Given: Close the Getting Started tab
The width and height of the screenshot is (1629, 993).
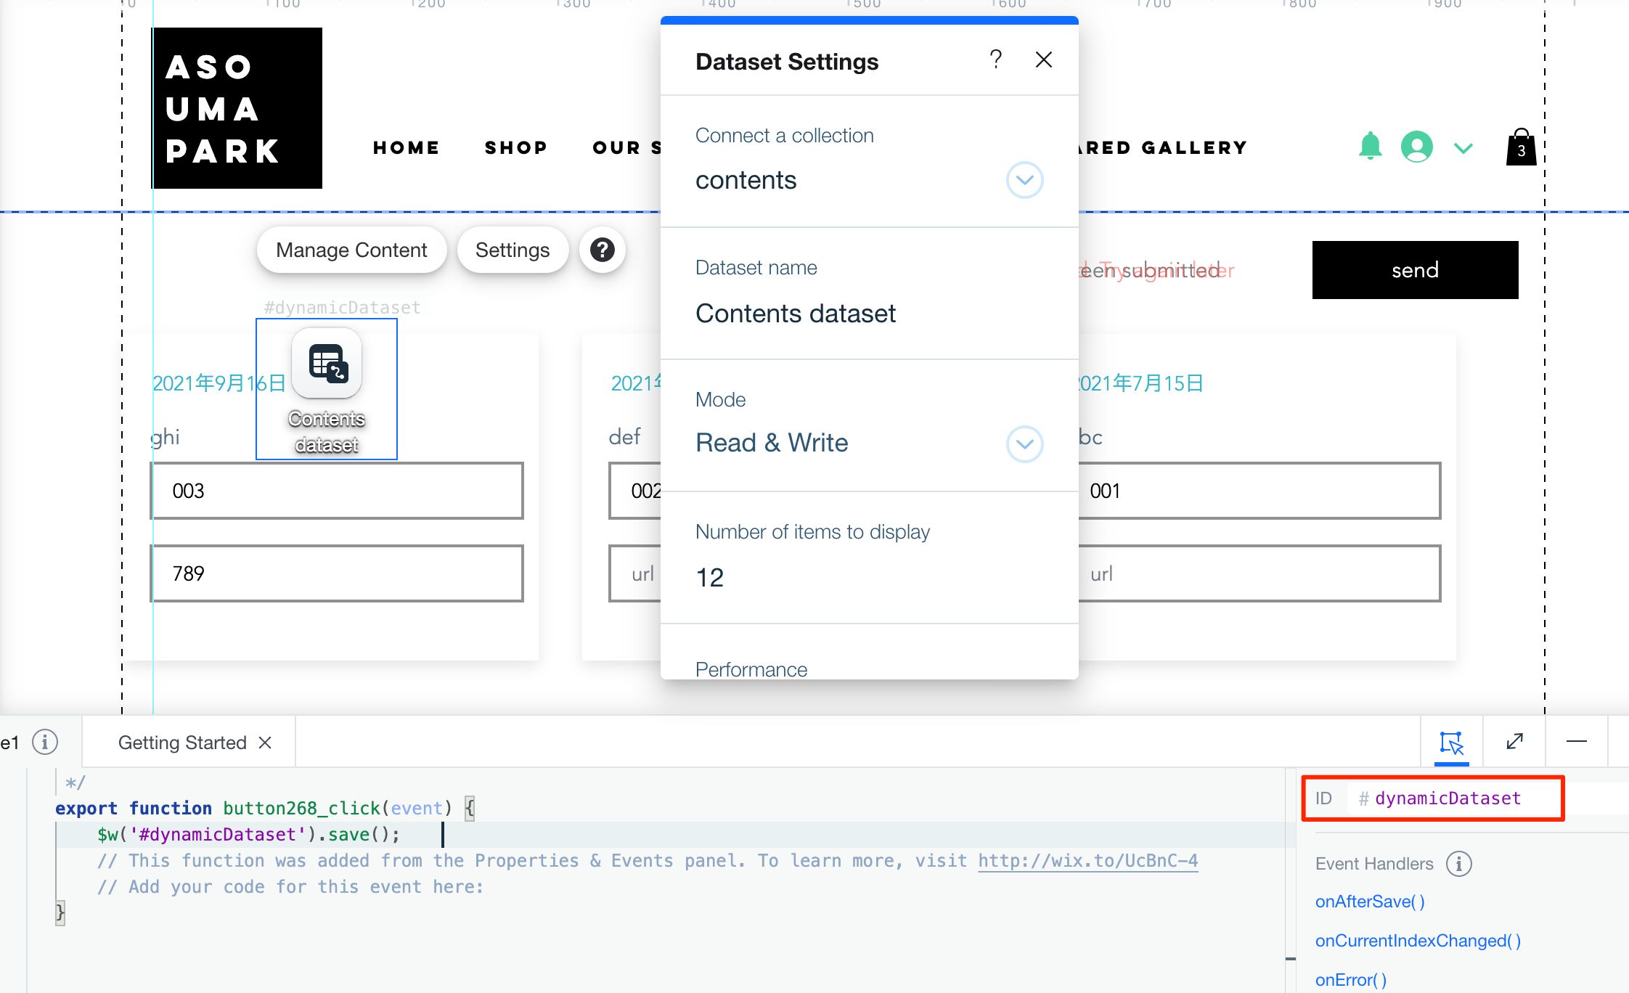Looking at the screenshot, I should 266,743.
